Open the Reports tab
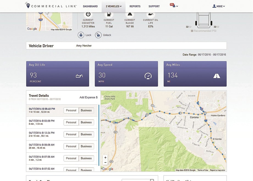Screen dimensions: 253x181 click(x=135, y=6)
